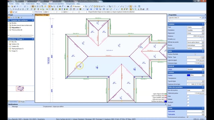The image size is (214, 120).
Task: Select the circle drawing tool icon
Action: point(13,9)
